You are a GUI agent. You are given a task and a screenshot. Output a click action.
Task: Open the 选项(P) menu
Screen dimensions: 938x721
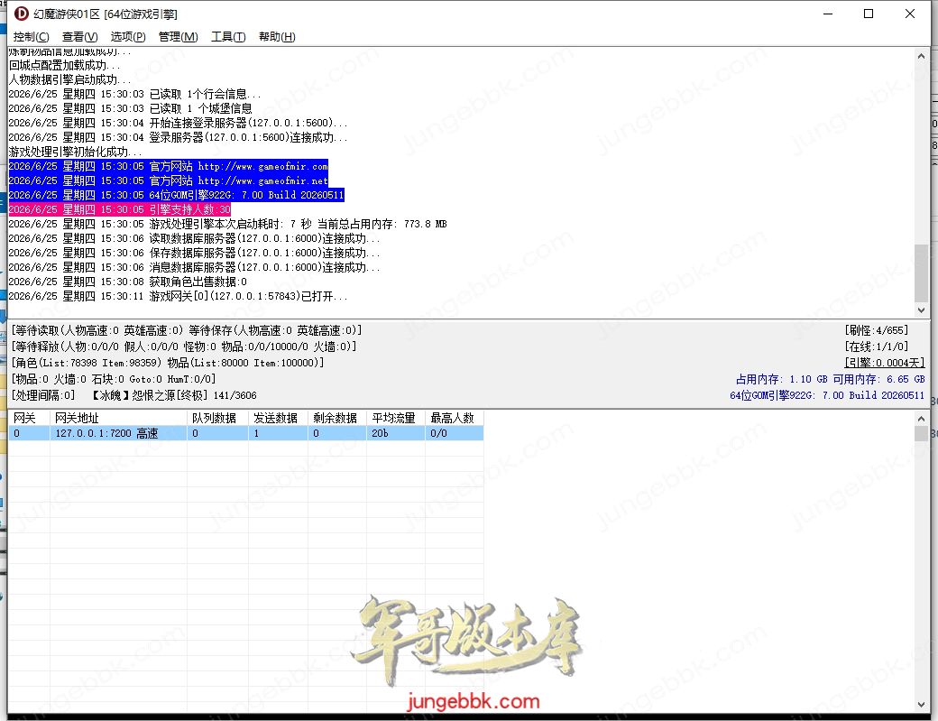click(x=128, y=37)
